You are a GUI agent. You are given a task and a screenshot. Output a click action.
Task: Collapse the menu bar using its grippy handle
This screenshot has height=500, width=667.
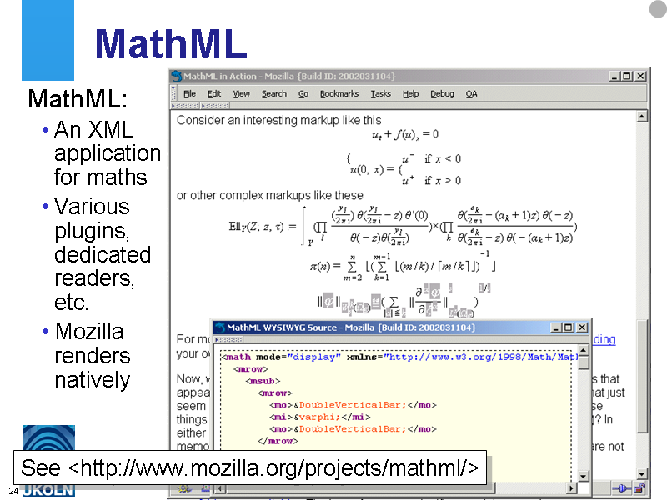coord(173,93)
